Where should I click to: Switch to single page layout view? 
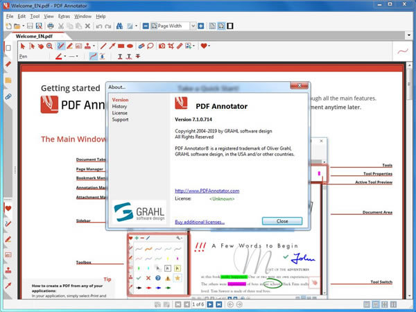[x=367, y=304]
